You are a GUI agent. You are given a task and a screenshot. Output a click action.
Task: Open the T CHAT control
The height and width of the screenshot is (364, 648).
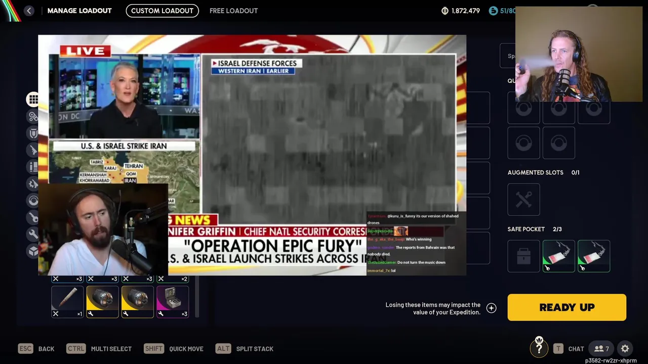tap(569, 349)
